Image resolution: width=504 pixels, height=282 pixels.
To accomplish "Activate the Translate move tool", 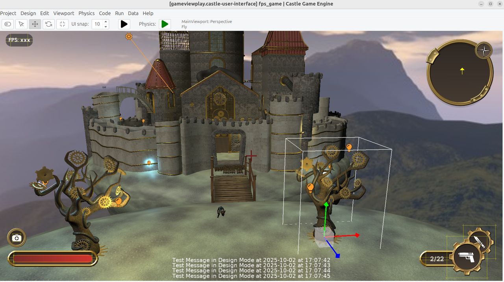I will [x=35, y=24].
